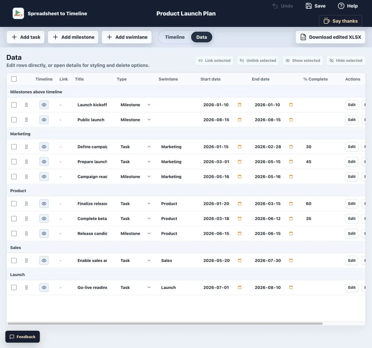Click the Spreadsheet to Timeline app logo
Viewport: 372px width, 348px height.
pyautogui.click(x=18, y=13)
